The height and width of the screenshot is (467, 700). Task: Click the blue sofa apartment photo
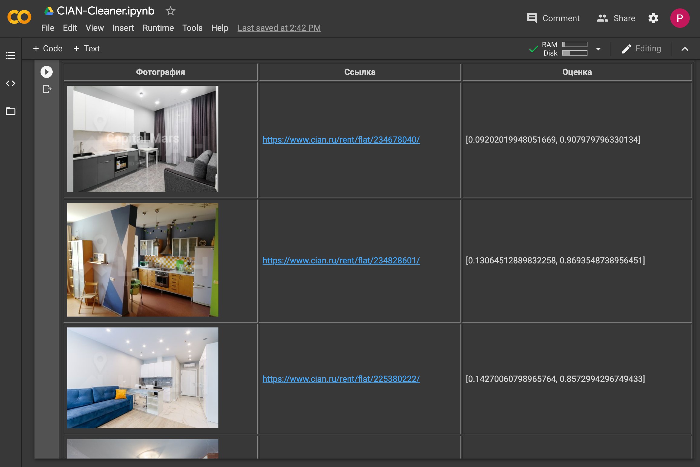click(143, 378)
